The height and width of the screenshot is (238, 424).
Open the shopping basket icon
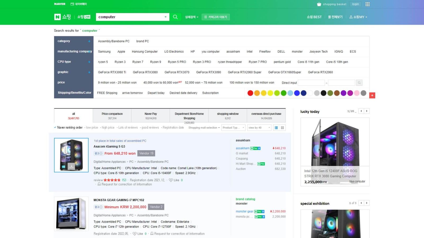click(319, 4)
